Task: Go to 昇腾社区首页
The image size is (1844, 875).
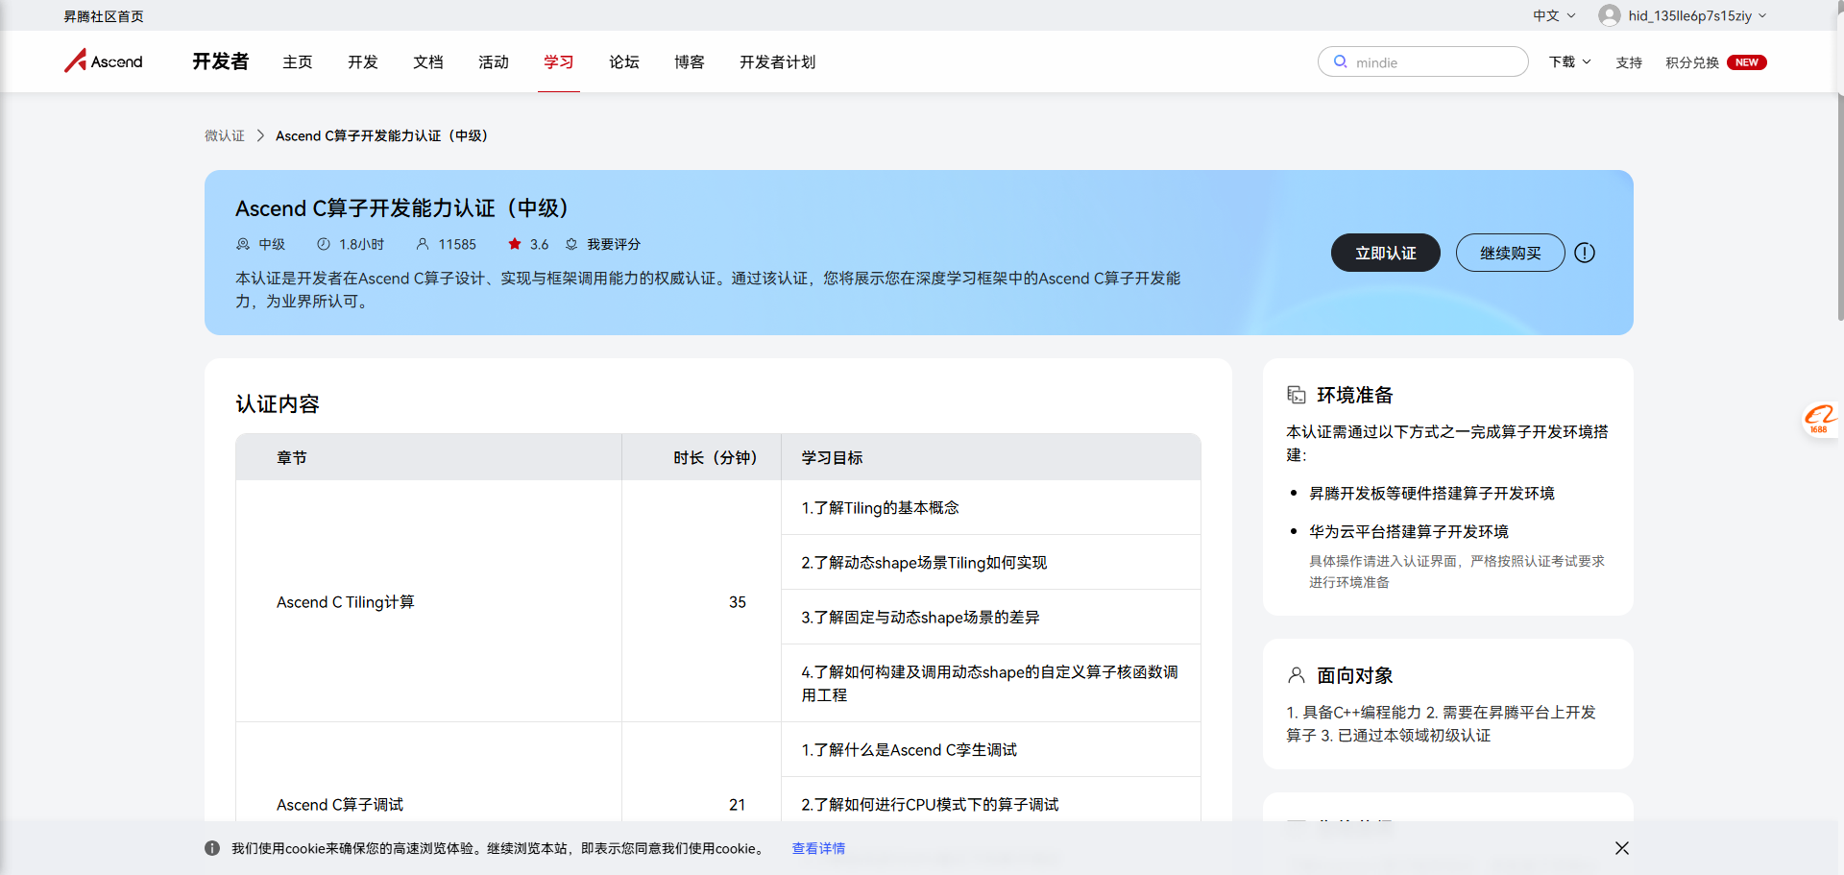Action: [104, 16]
